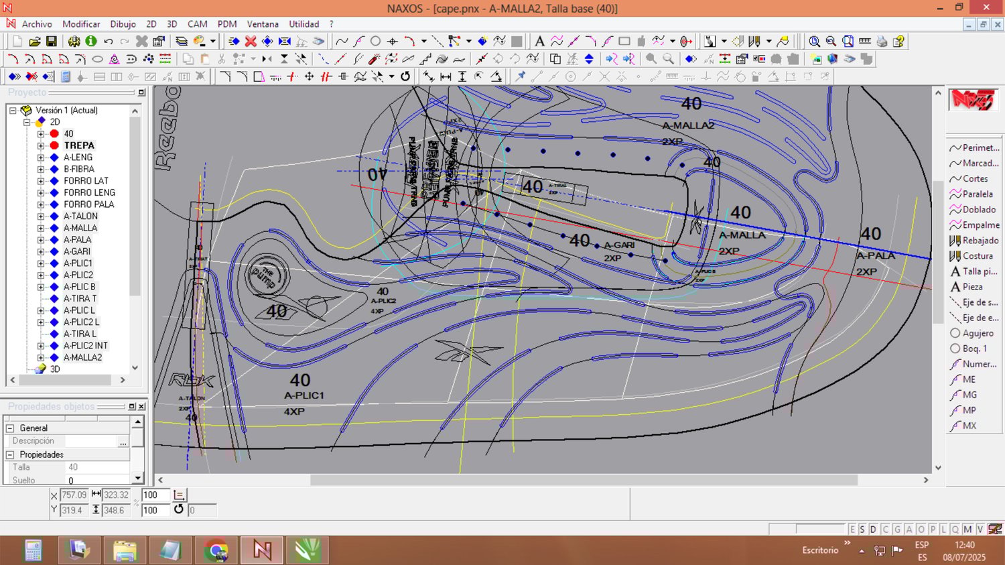Open the Calculator from the taskbar
The height and width of the screenshot is (565, 1005).
(33, 550)
